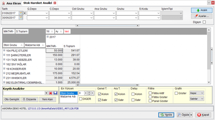
Task: Toggle the DIGER checkbox
Action: (x=81, y=99)
